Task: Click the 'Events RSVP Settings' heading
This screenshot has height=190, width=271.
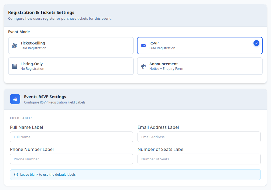Action: coord(45,97)
